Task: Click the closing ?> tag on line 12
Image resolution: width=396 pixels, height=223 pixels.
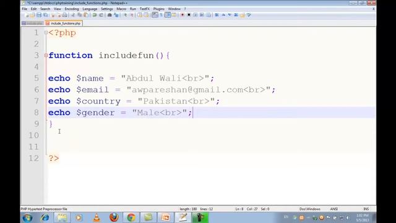Action: pos(54,159)
